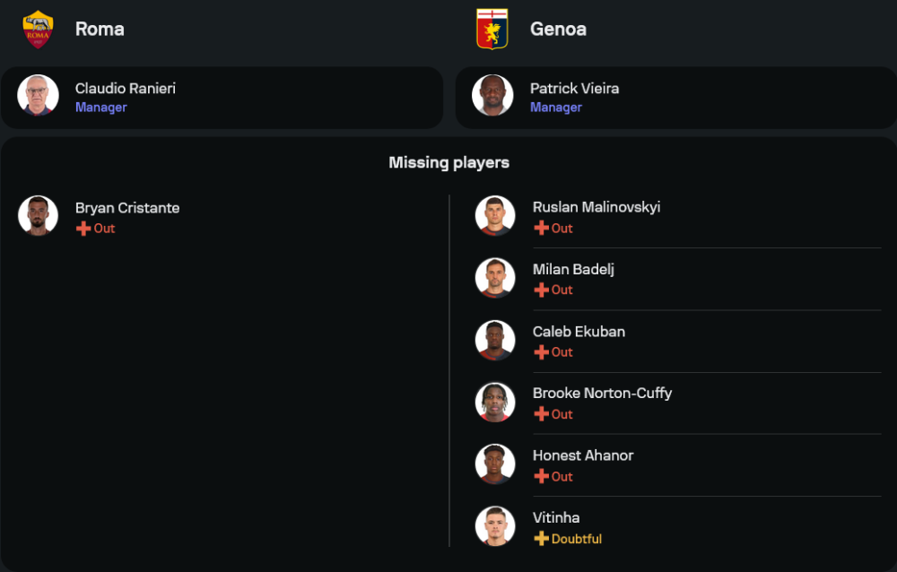The height and width of the screenshot is (572, 897).
Task: Click Milan Badelj's player avatar
Action: 495,278
